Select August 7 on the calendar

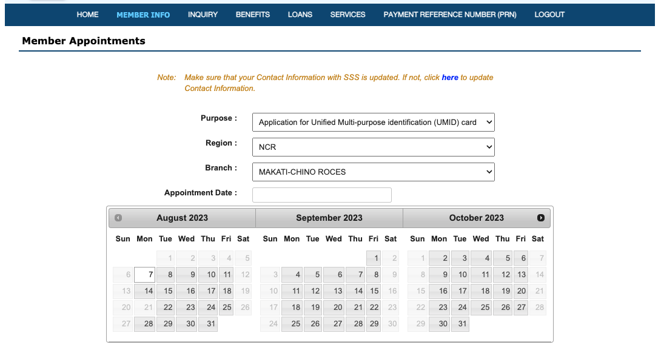pos(144,274)
